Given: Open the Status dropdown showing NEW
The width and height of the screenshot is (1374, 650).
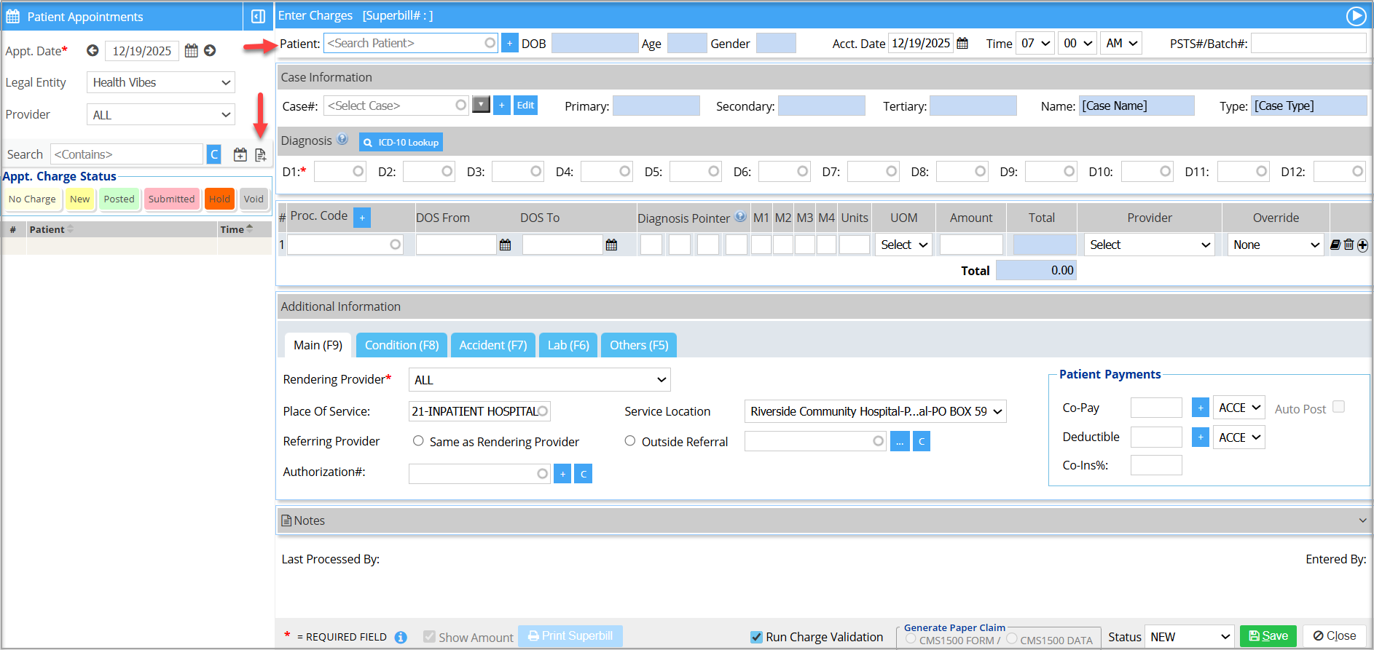Looking at the screenshot, I should point(1189,636).
